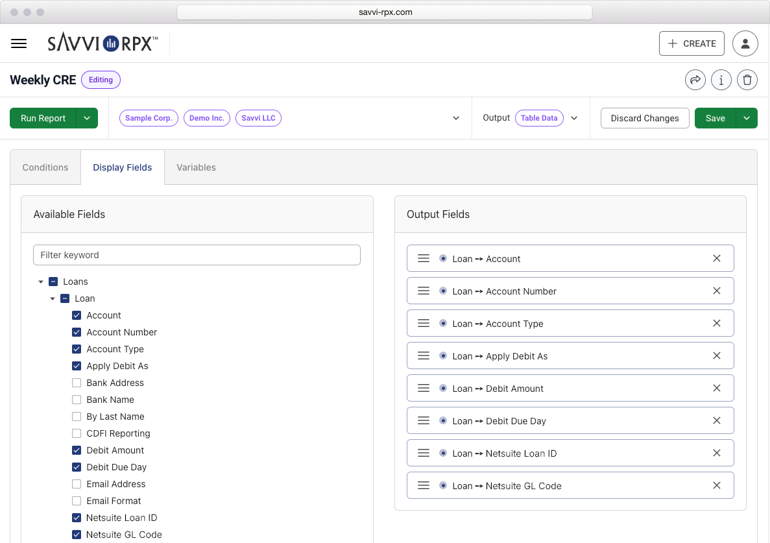Screen dimensions: 770x543
Task: Collapse the Loans tree node
Action: coord(41,282)
